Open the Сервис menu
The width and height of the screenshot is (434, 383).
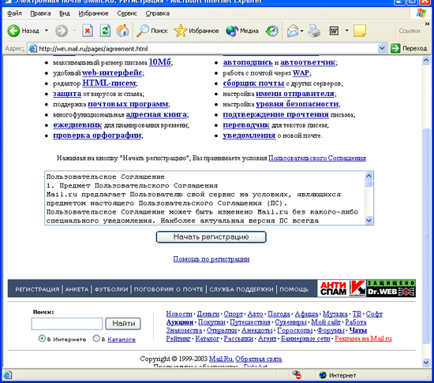tap(127, 13)
